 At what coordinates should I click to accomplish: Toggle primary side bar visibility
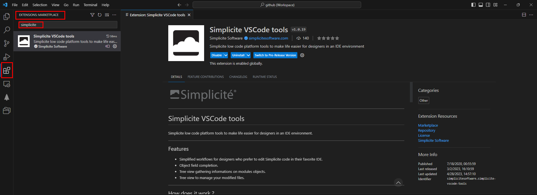[x=473, y=5]
